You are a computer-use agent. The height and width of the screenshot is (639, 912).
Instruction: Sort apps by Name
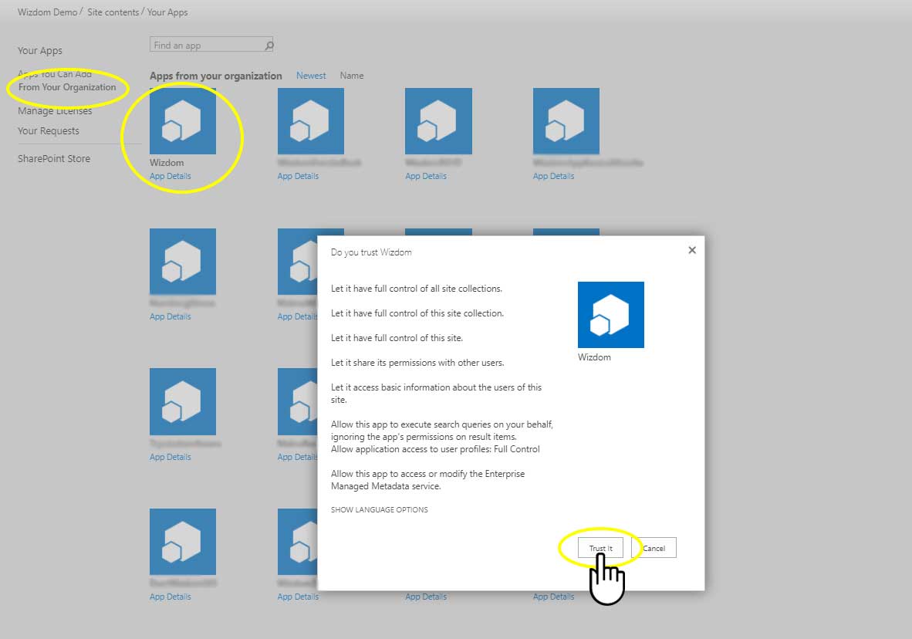point(351,76)
